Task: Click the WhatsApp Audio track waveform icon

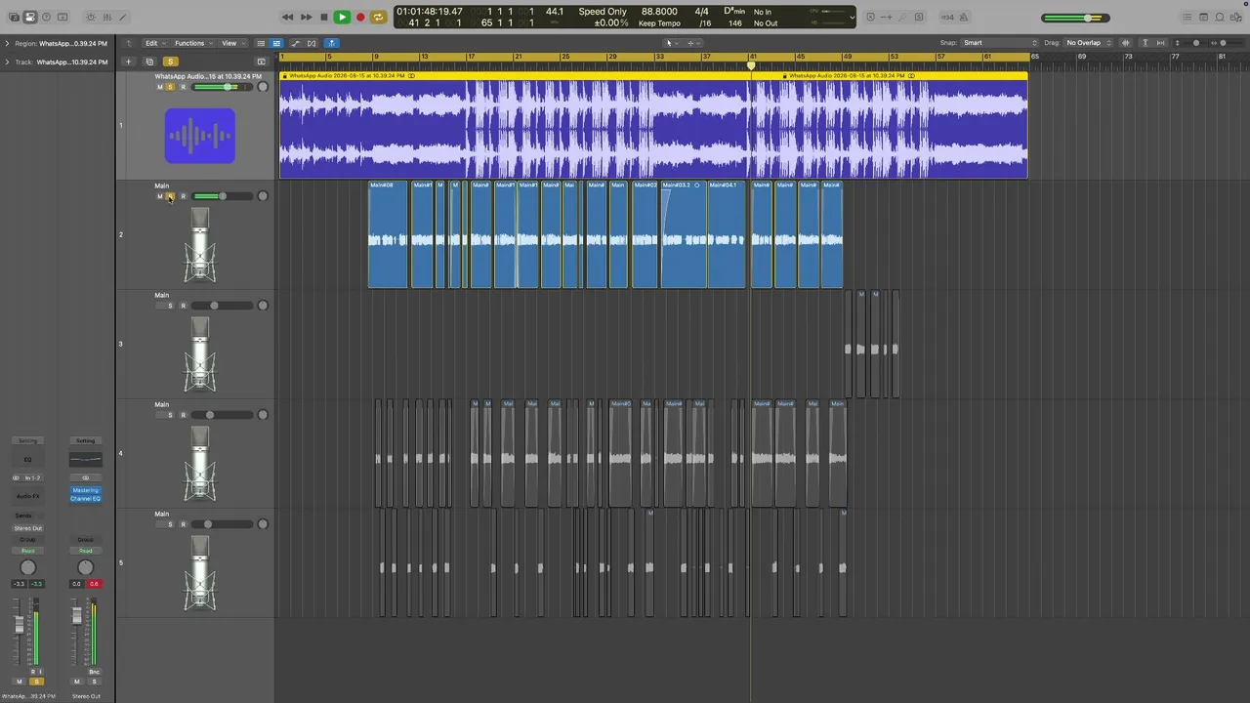Action: coord(200,135)
